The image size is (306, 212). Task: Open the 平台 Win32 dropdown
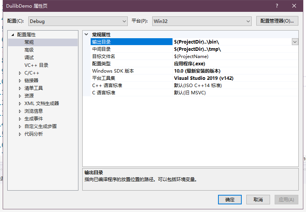pyautogui.click(x=202, y=21)
